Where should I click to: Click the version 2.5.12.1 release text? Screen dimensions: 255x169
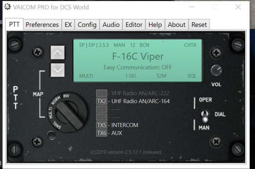pos(126,152)
